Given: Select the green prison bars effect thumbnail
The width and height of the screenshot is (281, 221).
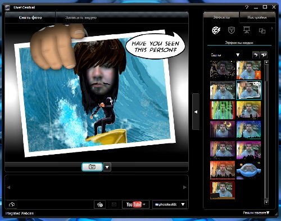Looking at the screenshot, I should coord(223,110).
